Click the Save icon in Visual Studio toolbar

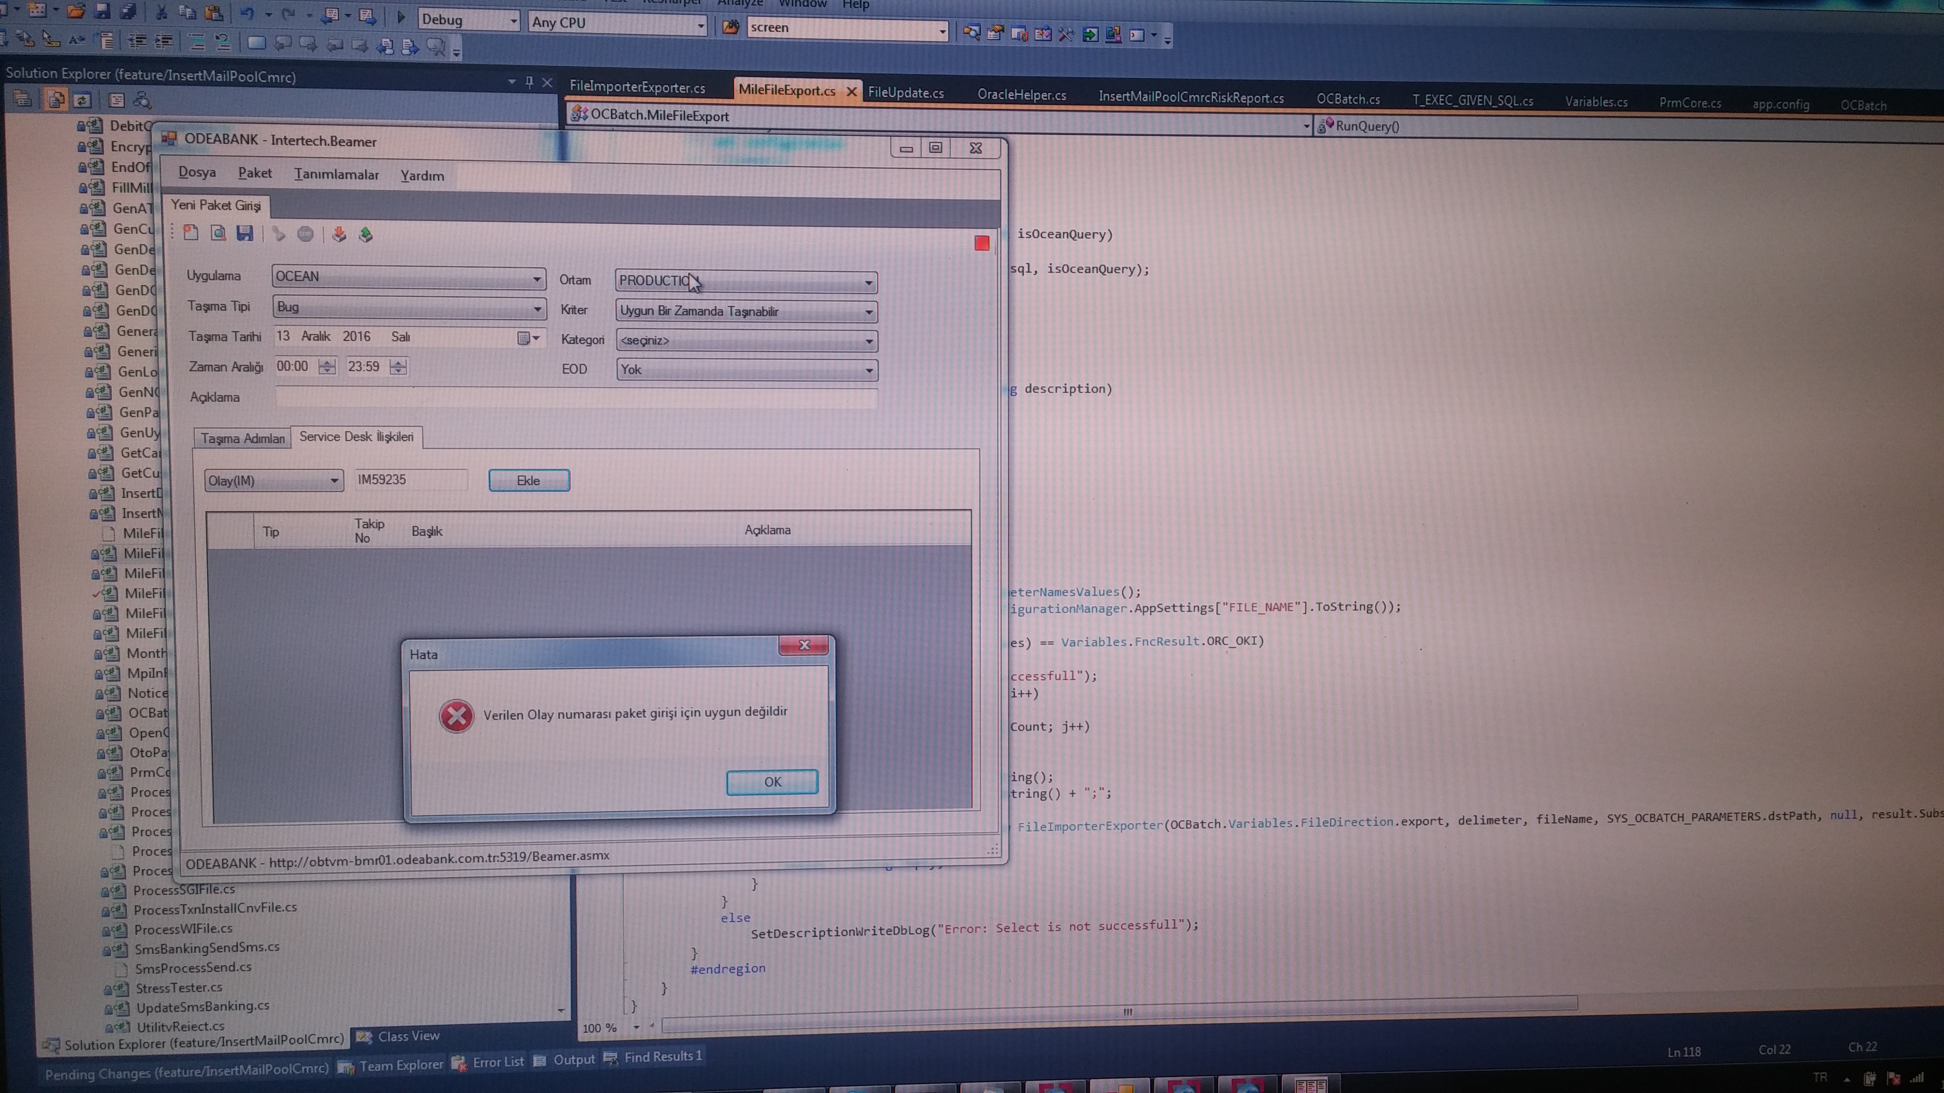tap(103, 11)
